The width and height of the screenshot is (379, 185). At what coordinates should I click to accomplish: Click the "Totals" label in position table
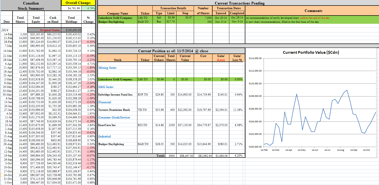(161, 155)
